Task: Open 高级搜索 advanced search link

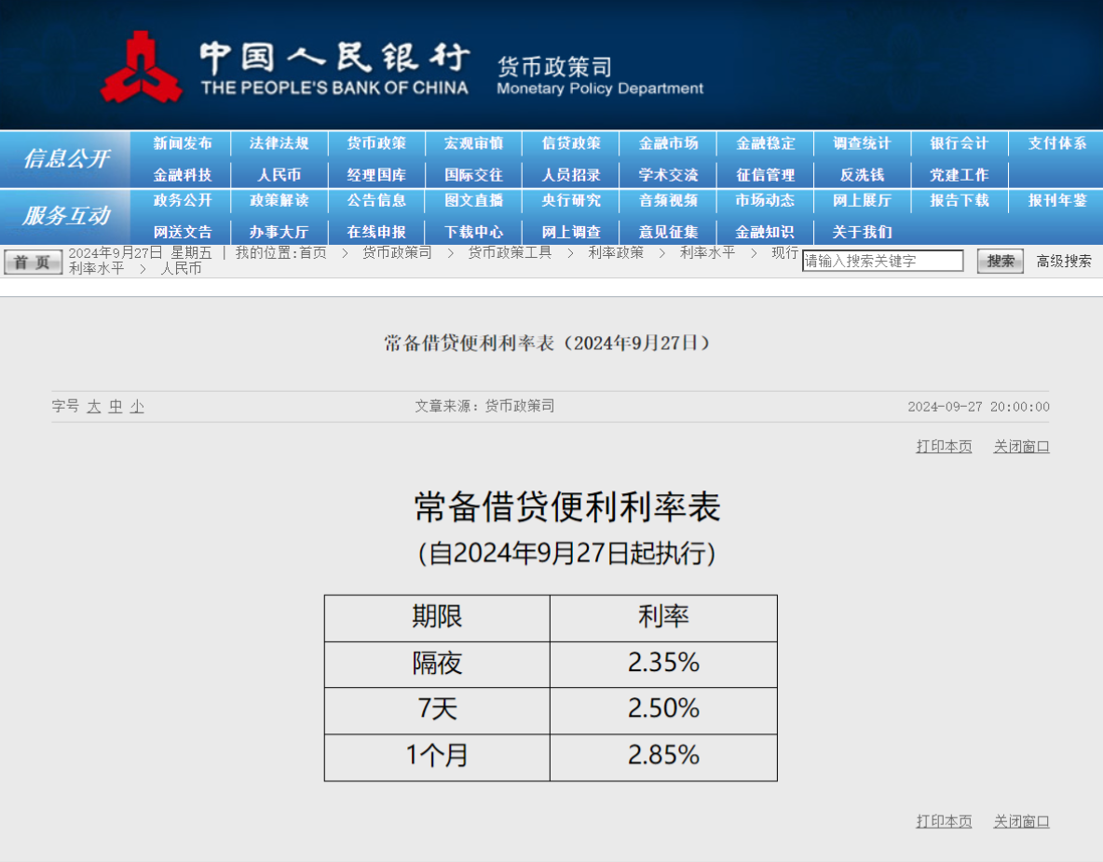Action: point(1064,262)
